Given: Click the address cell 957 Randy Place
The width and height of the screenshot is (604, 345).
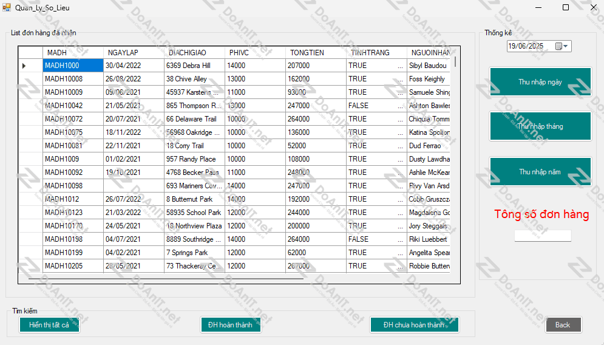Looking at the screenshot, I should pos(194,159).
